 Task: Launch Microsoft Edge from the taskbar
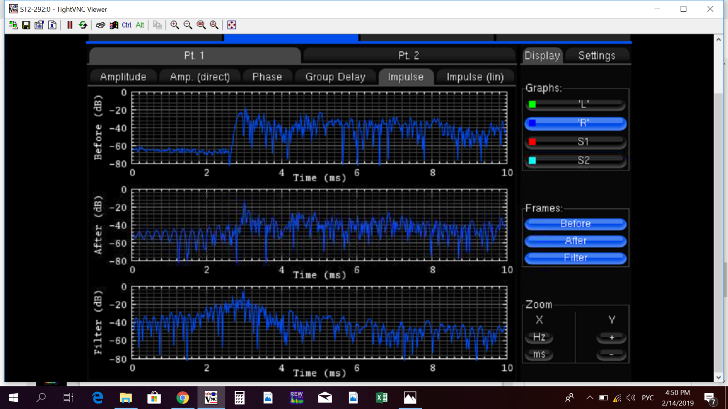[97, 398]
